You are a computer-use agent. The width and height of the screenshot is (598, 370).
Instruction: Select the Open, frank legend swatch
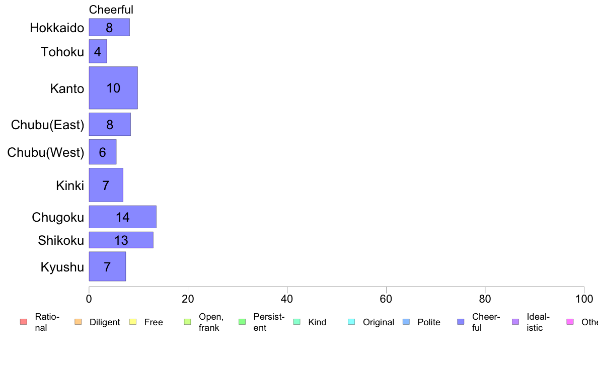187,322
